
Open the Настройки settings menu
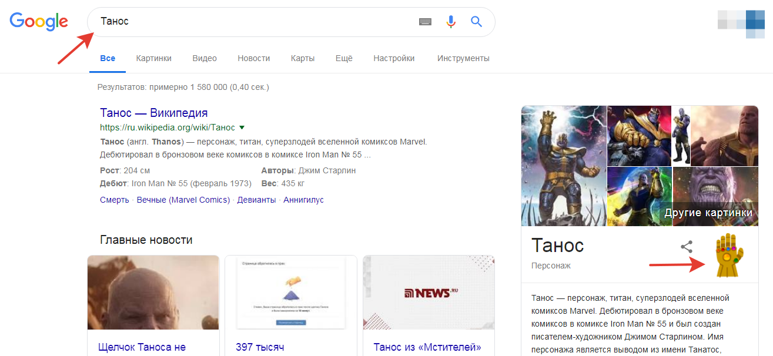[394, 58]
